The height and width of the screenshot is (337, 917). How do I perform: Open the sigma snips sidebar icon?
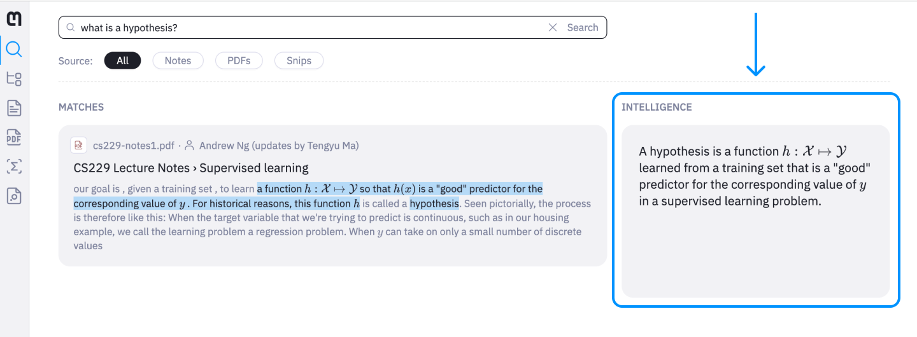[x=14, y=167]
